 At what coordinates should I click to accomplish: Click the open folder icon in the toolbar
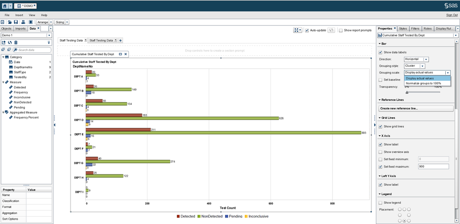[10, 22]
